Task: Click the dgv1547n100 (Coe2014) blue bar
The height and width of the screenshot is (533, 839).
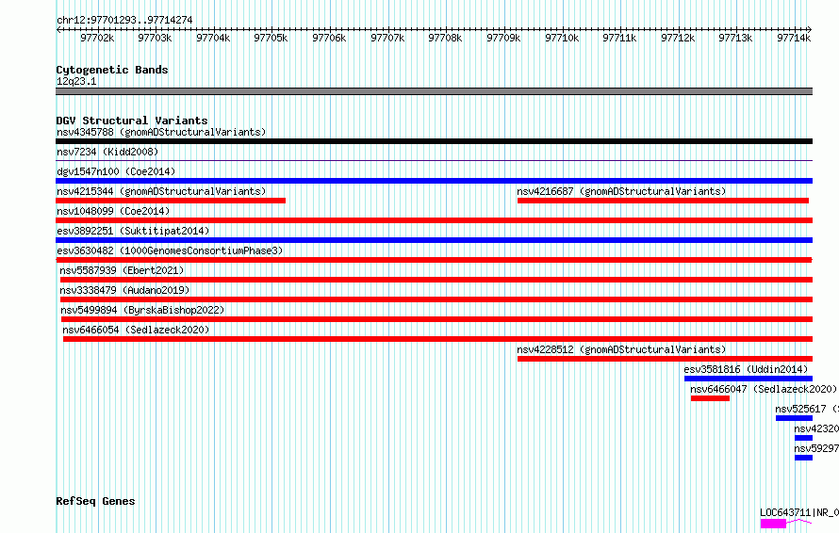Action: click(x=434, y=181)
